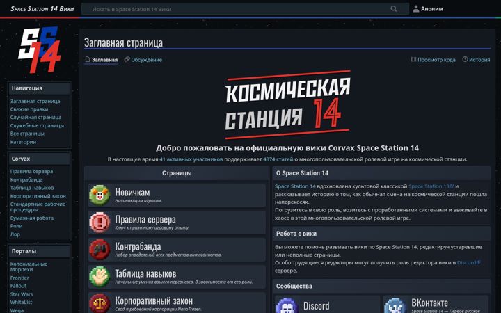Image resolution: width=501 pixels, height=313 pixels.
Task: Open Служебные страницы link
Action: coord(37,125)
